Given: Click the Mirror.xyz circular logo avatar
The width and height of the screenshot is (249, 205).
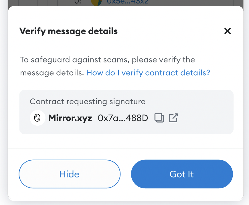Looking at the screenshot, I should [37, 118].
